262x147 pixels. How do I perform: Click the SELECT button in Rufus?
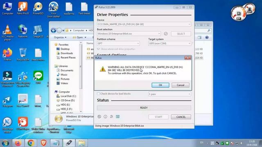point(181,34)
